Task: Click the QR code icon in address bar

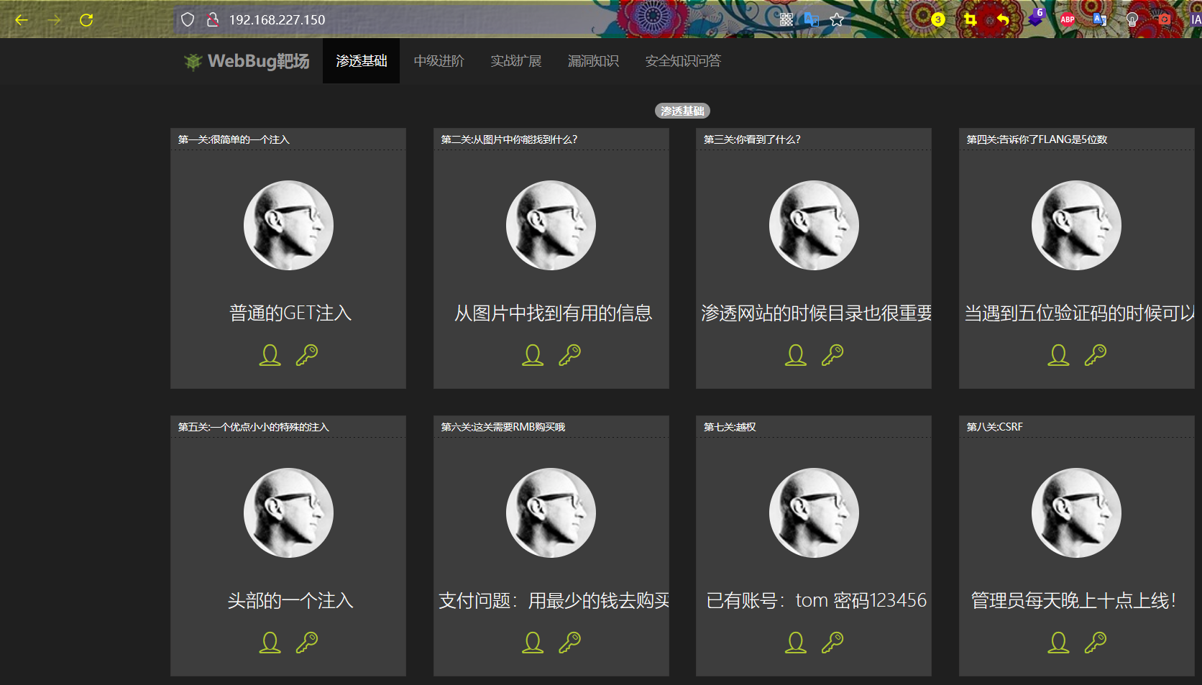Action: pos(786,20)
